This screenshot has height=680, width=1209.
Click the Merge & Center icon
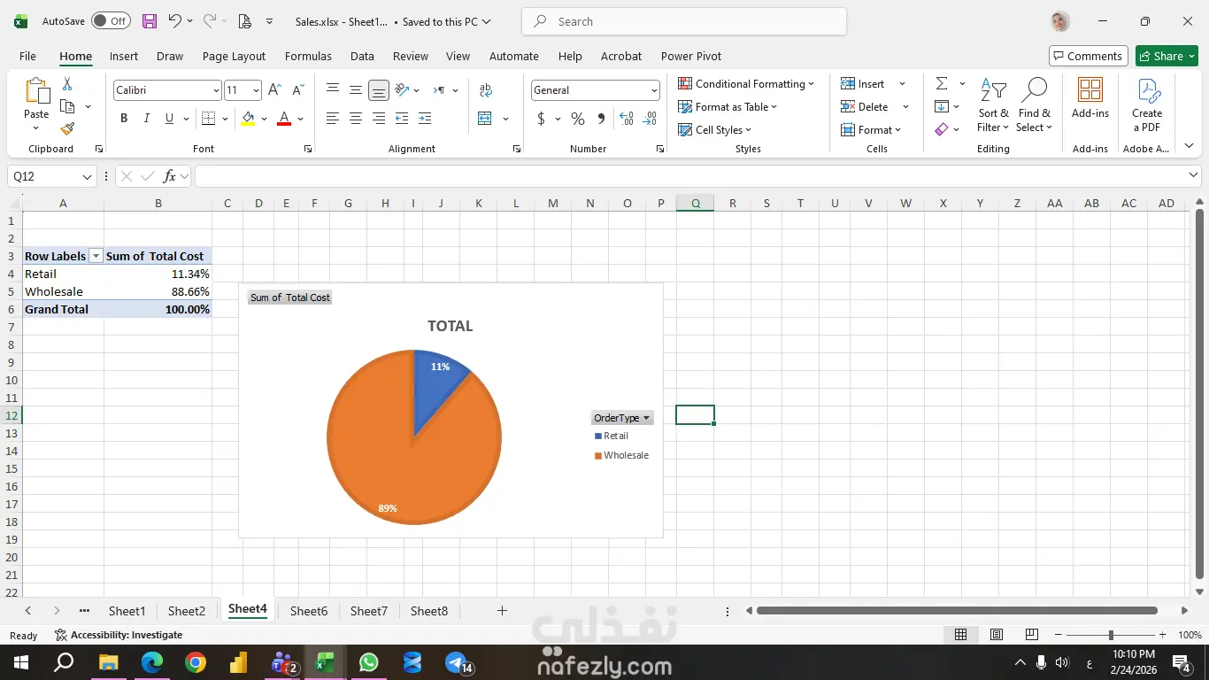click(x=485, y=119)
